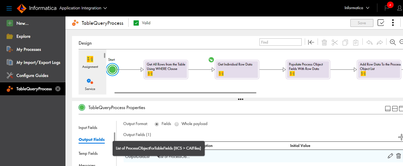Select the Whole payload radio button
The height and width of the screenshot is (166, 403).
point(177,124)
